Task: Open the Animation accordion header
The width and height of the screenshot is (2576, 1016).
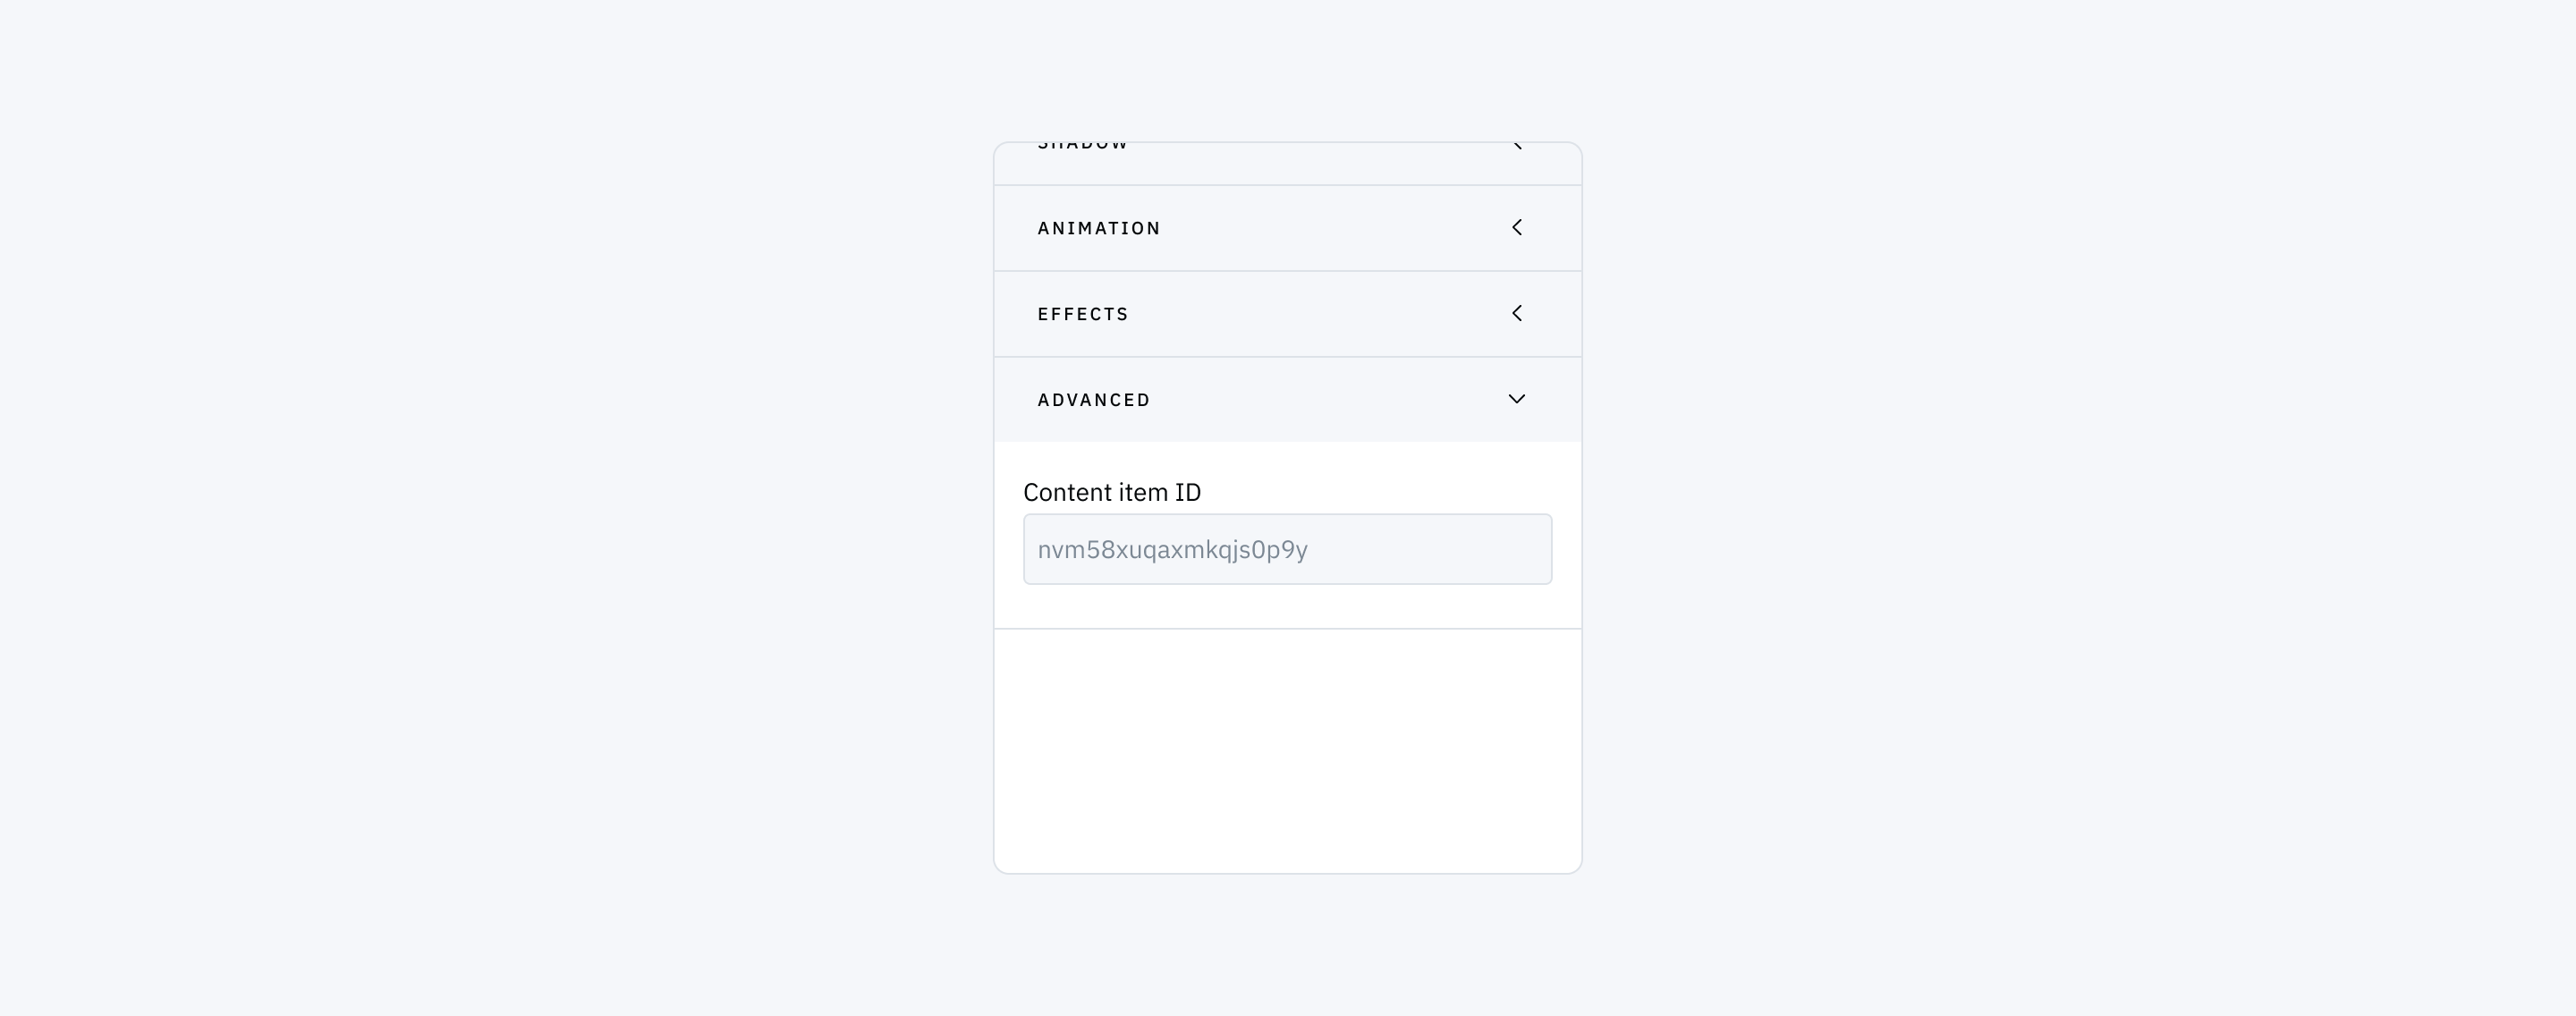Action: point(1288,228)
